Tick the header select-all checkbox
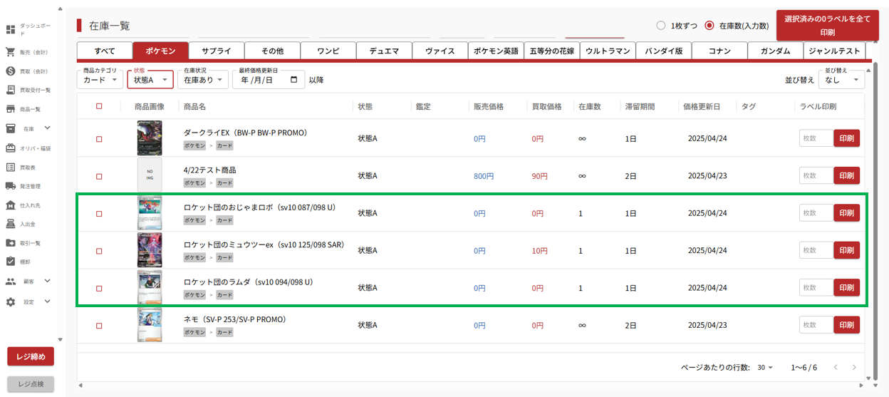Screen dimensions: 889x397 [x=99, y=106]
